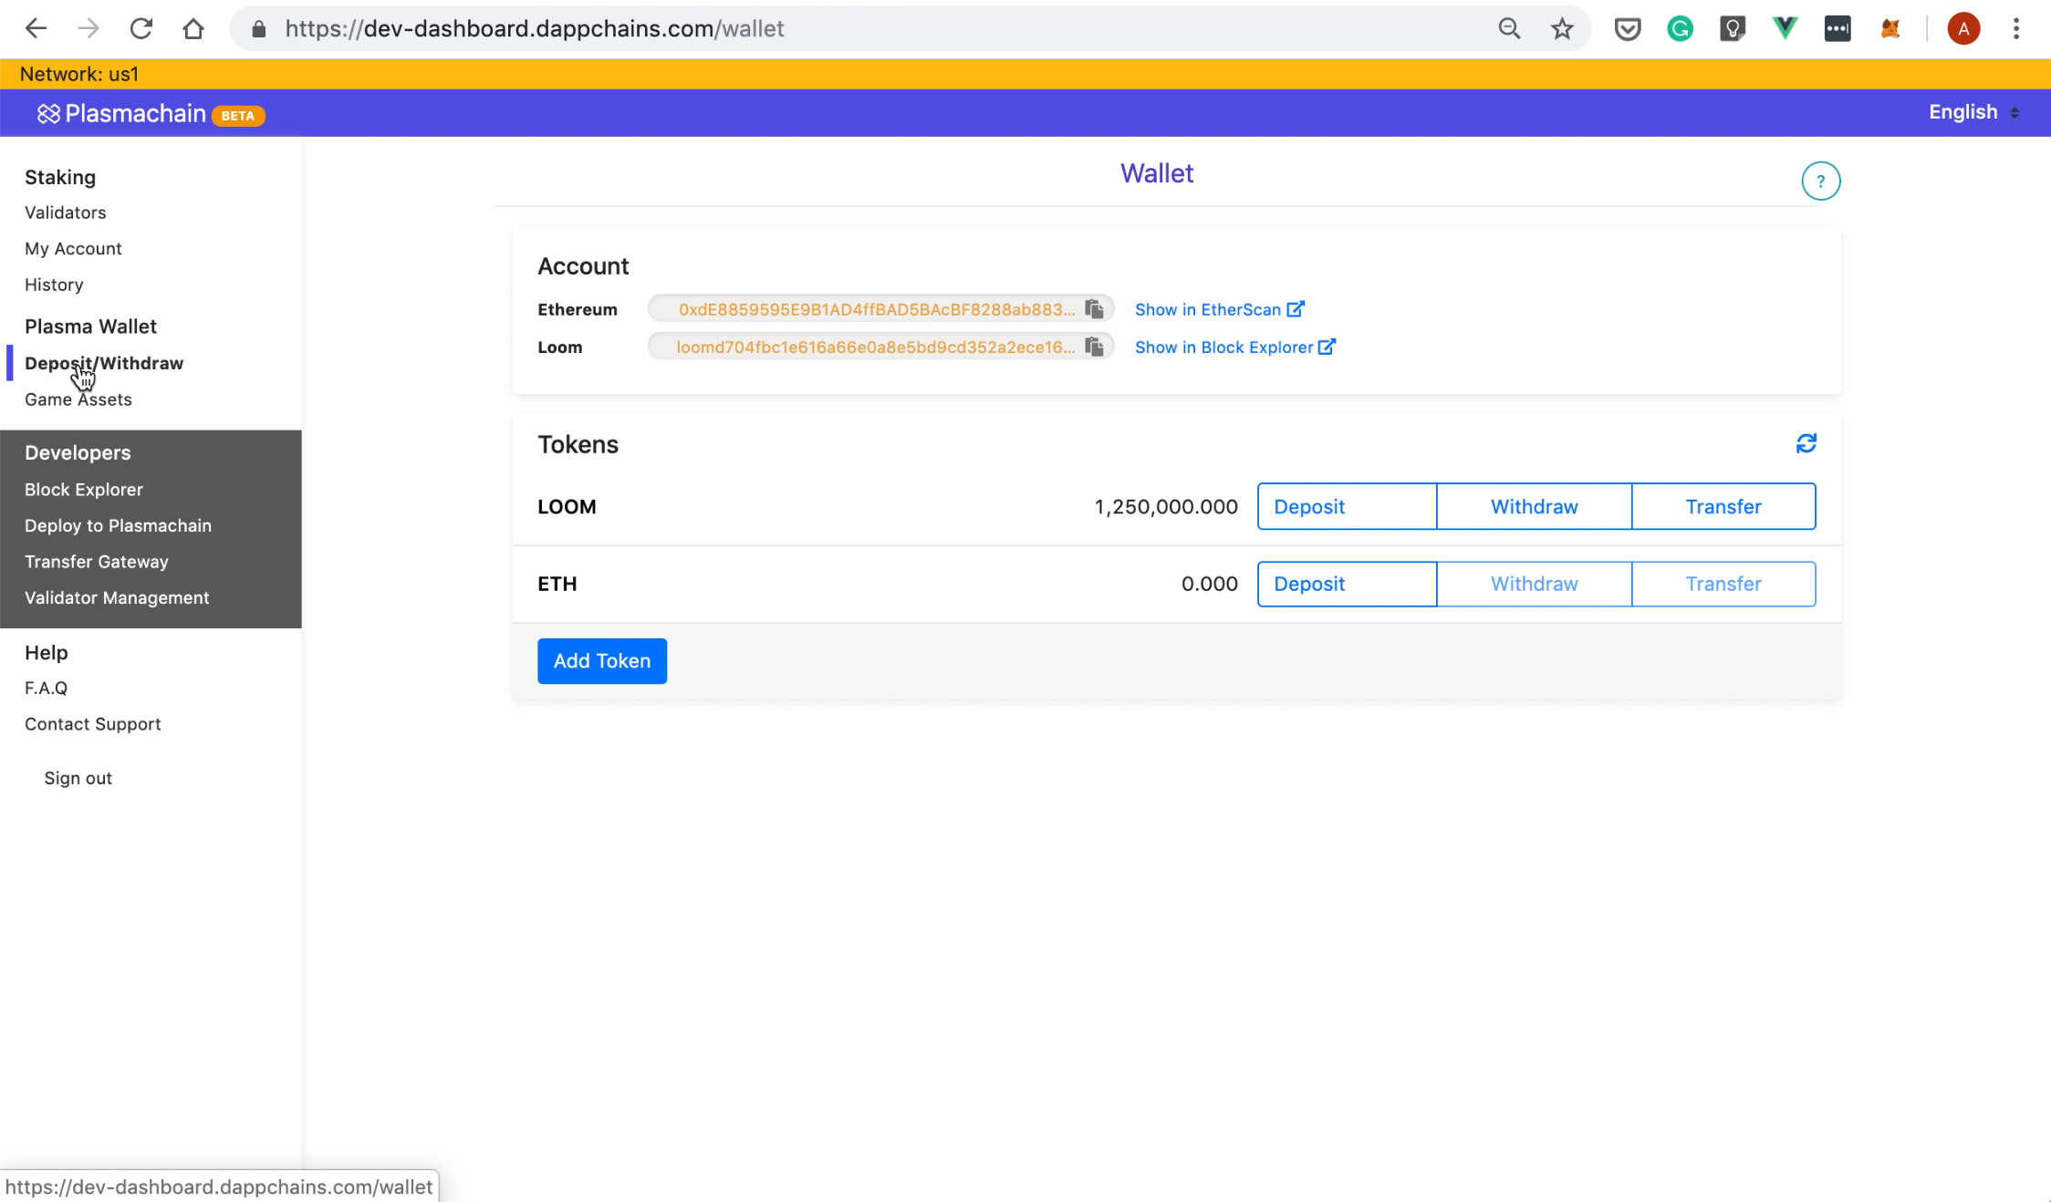This screenshot has height=1202, width=2051.
Task: Click the browser back arrow
Action: [x=36, y=28]
